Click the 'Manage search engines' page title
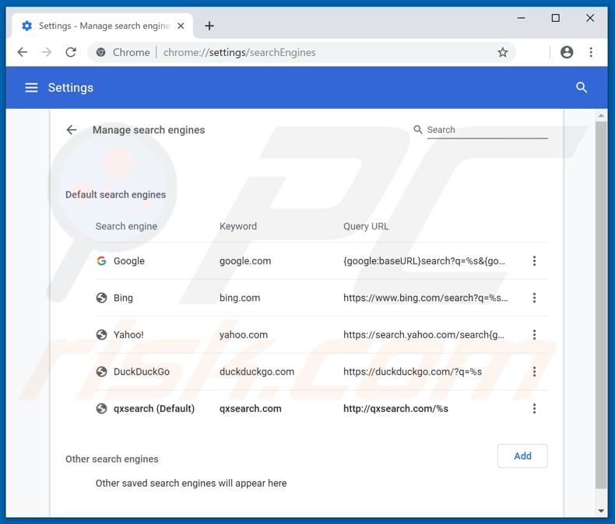This screenshot has height=524, width=615. 149,130
